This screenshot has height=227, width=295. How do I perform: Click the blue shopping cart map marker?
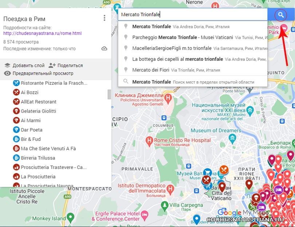[208, 173]
